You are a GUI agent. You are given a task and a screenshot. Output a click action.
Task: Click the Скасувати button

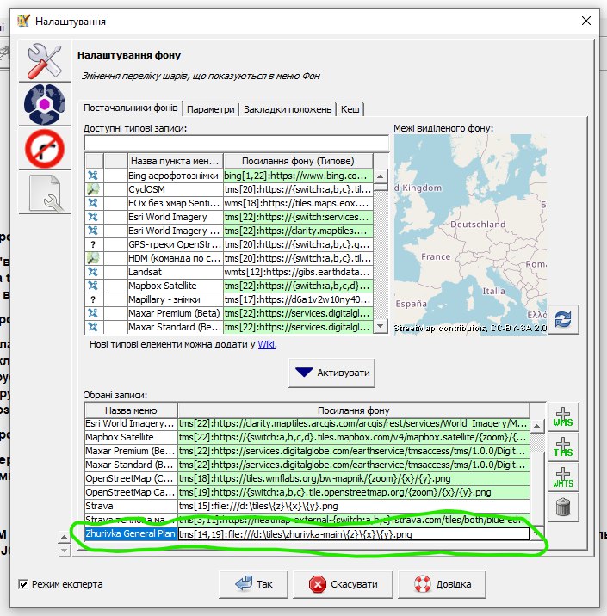point(344,584)
